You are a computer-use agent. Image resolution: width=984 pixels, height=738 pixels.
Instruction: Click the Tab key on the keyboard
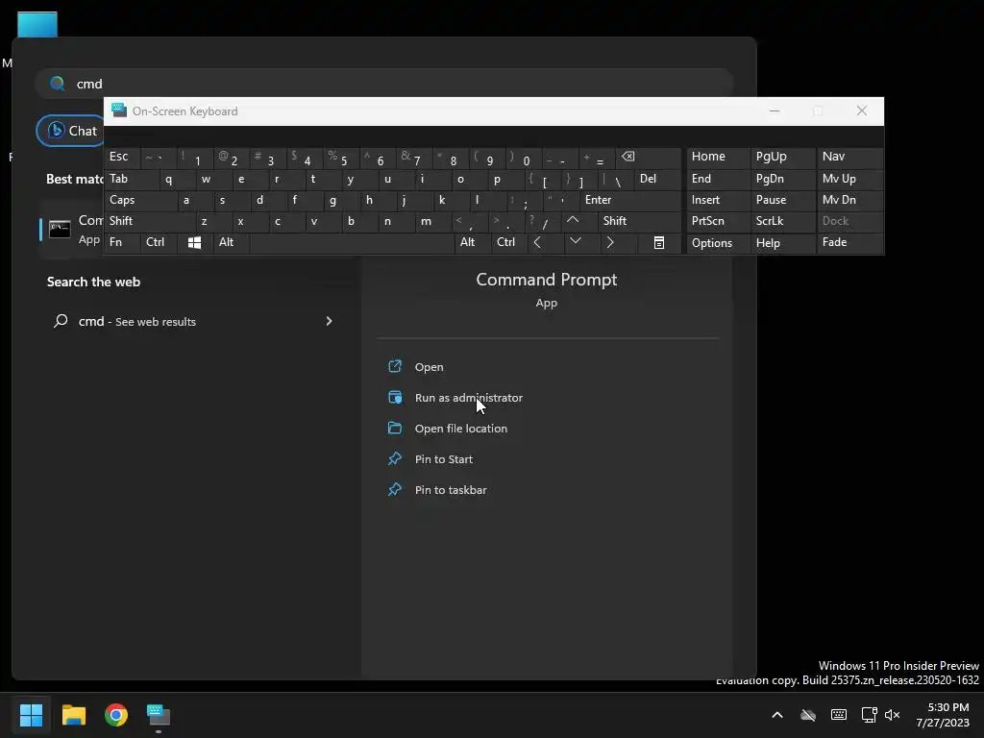pyautogui.click(x=131, y=178)
